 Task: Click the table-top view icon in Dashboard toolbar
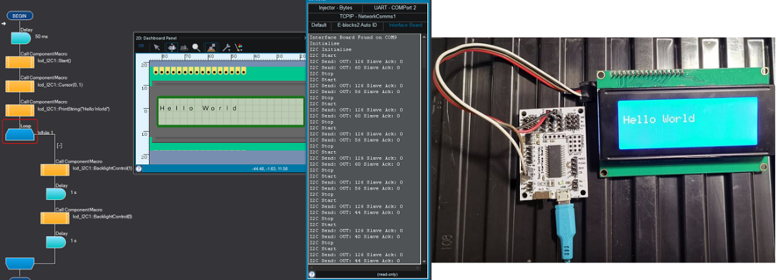[211, 47]
